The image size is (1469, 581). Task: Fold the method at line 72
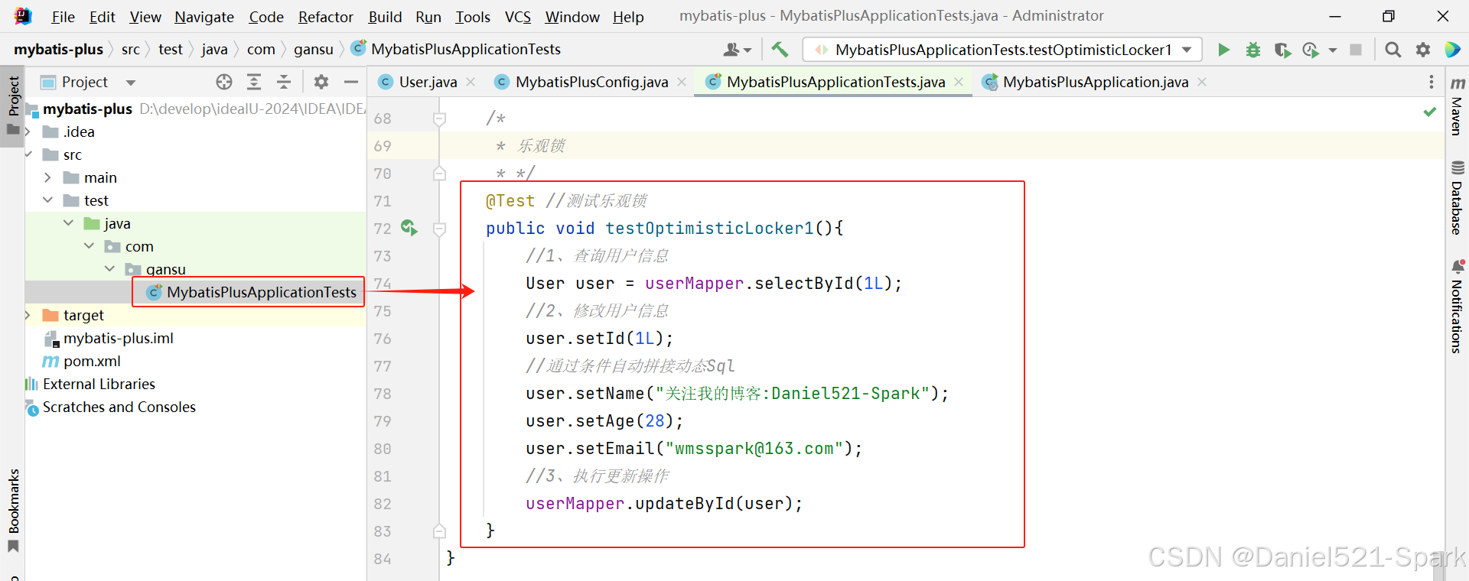tap(439, 229)
